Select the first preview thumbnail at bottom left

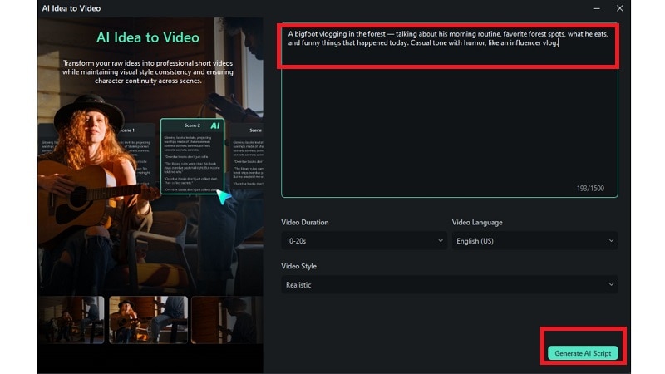click(x=71, y=319)
